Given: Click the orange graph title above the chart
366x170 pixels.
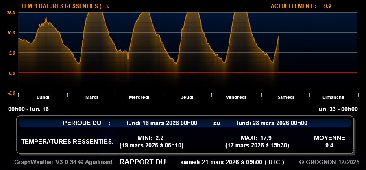Looking at the screenshot, I should (65, 6).
